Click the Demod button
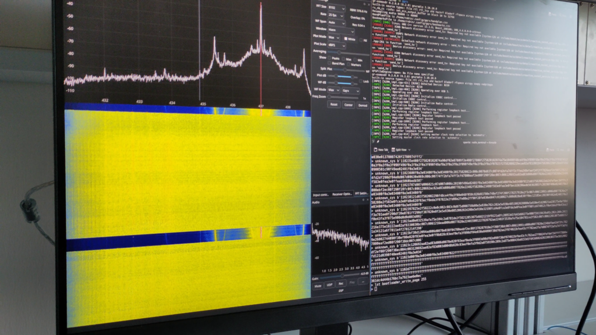The height and width of the screenshot is (335, 596). pos(363,106)
